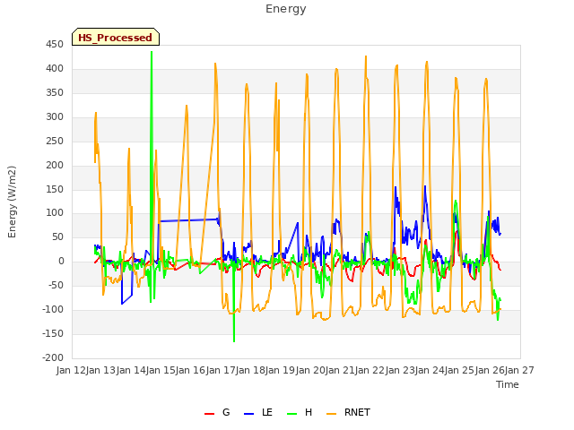Click the 150 y-axis tick label
The height and width of the screenshot is (430, 574).
[55, 189]
